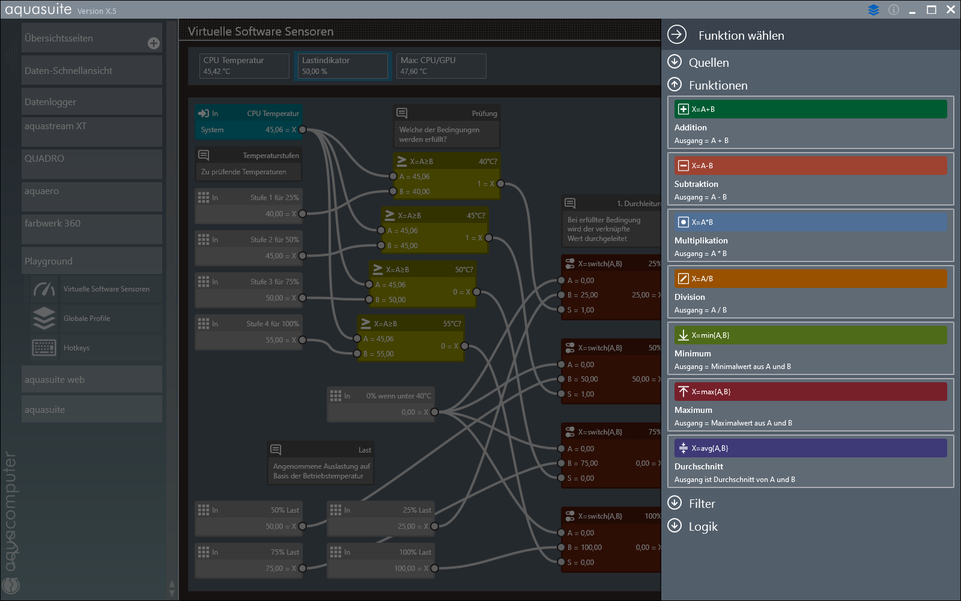Open Daten-Schnellansicht in the sidebar
Viewport: 961px width, 601px height.
92,70
